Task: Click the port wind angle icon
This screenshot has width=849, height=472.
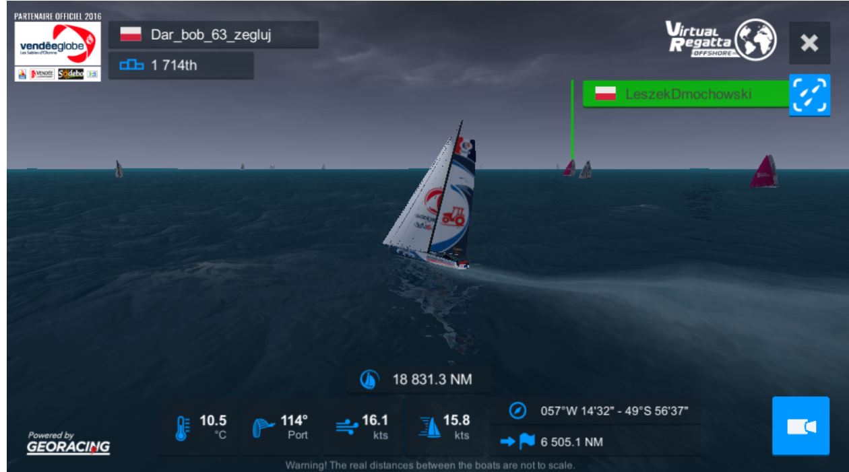Action: click(x=263, y=427)
